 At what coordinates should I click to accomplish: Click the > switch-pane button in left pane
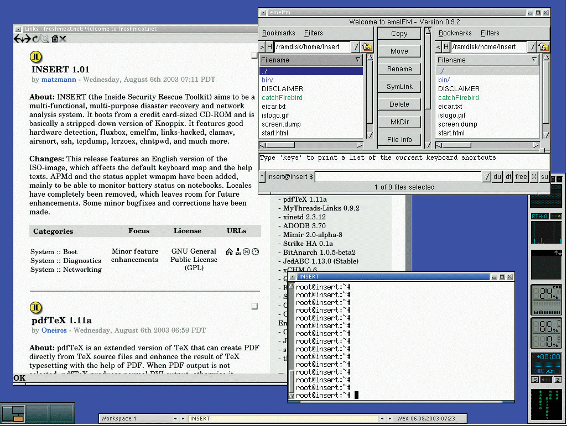262,46
